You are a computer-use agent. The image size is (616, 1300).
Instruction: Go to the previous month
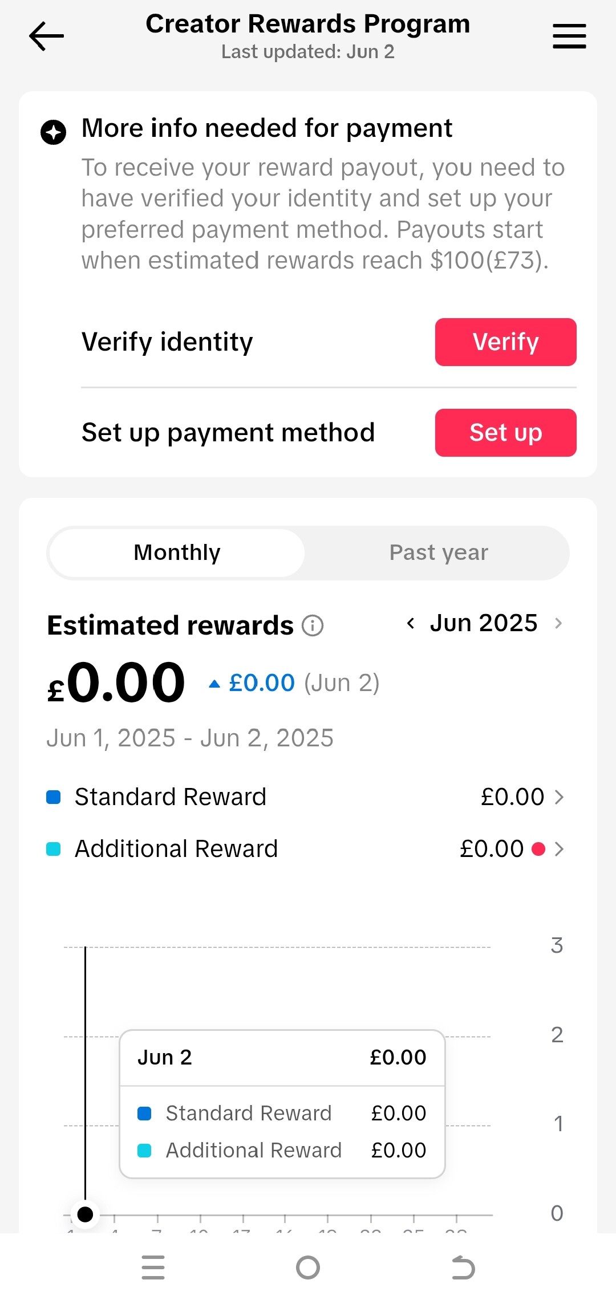[411, 623]
